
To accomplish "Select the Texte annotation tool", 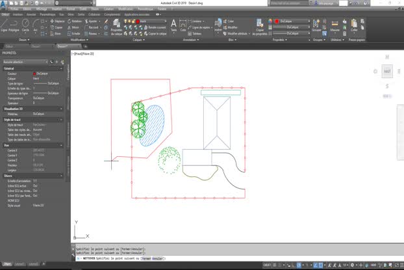I will coord(173,24).
